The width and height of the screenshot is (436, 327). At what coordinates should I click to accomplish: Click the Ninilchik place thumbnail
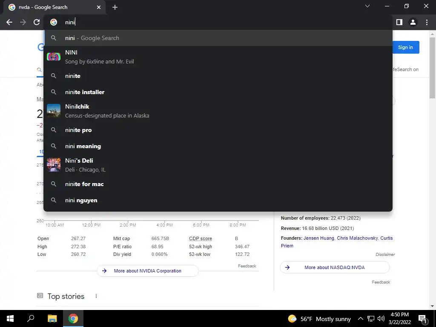coord(54,111)
